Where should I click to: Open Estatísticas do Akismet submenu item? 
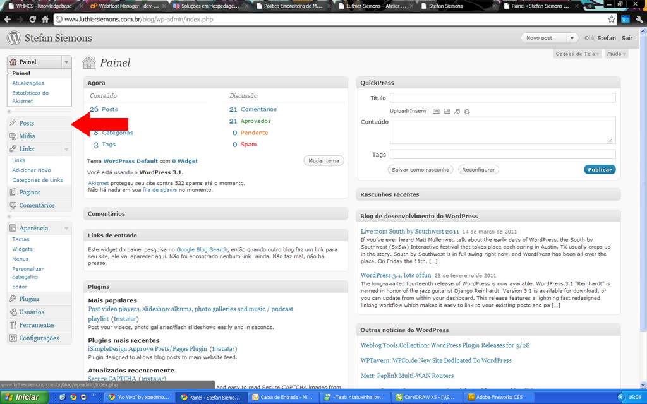coord(30,97)
